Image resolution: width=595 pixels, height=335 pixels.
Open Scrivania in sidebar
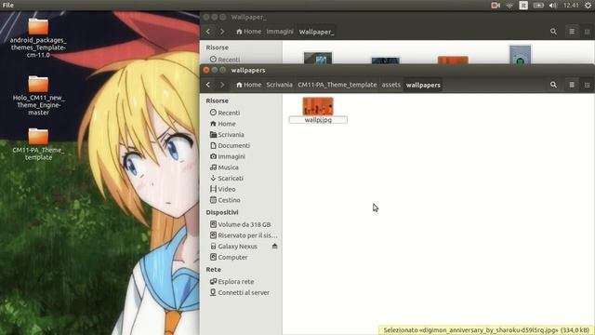pos(227,135)
